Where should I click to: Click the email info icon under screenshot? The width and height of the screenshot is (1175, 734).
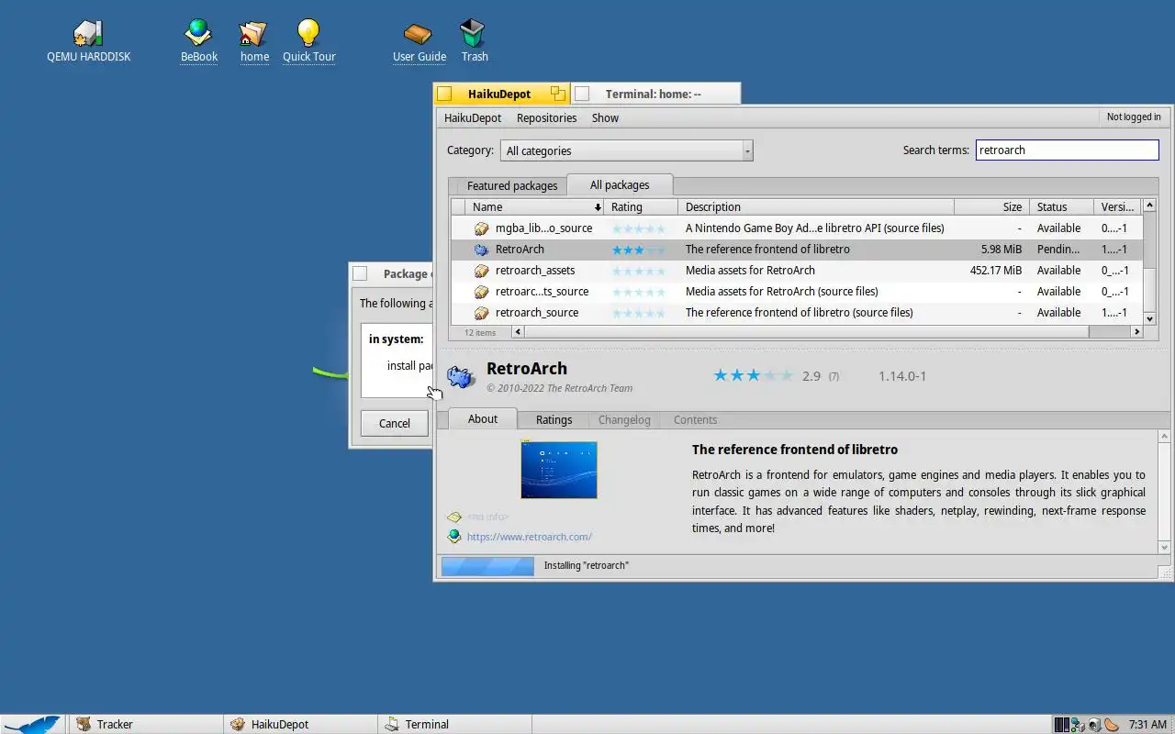pyautogui.click(x=453, y=517)
